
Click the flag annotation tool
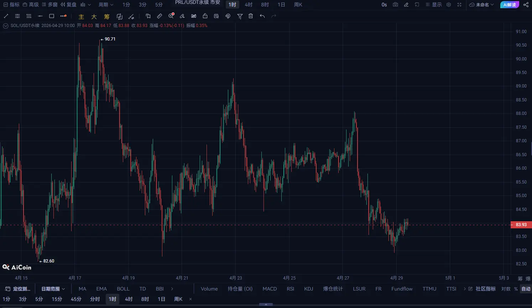pos(148,16)
